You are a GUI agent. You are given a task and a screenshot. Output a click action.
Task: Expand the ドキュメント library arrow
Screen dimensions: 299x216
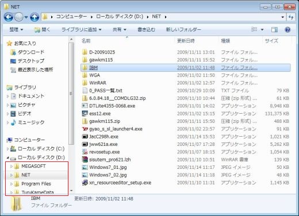click(x=8, y=96)
